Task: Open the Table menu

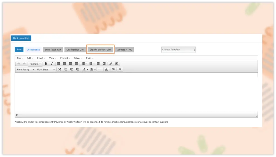Action: point(78,58)
